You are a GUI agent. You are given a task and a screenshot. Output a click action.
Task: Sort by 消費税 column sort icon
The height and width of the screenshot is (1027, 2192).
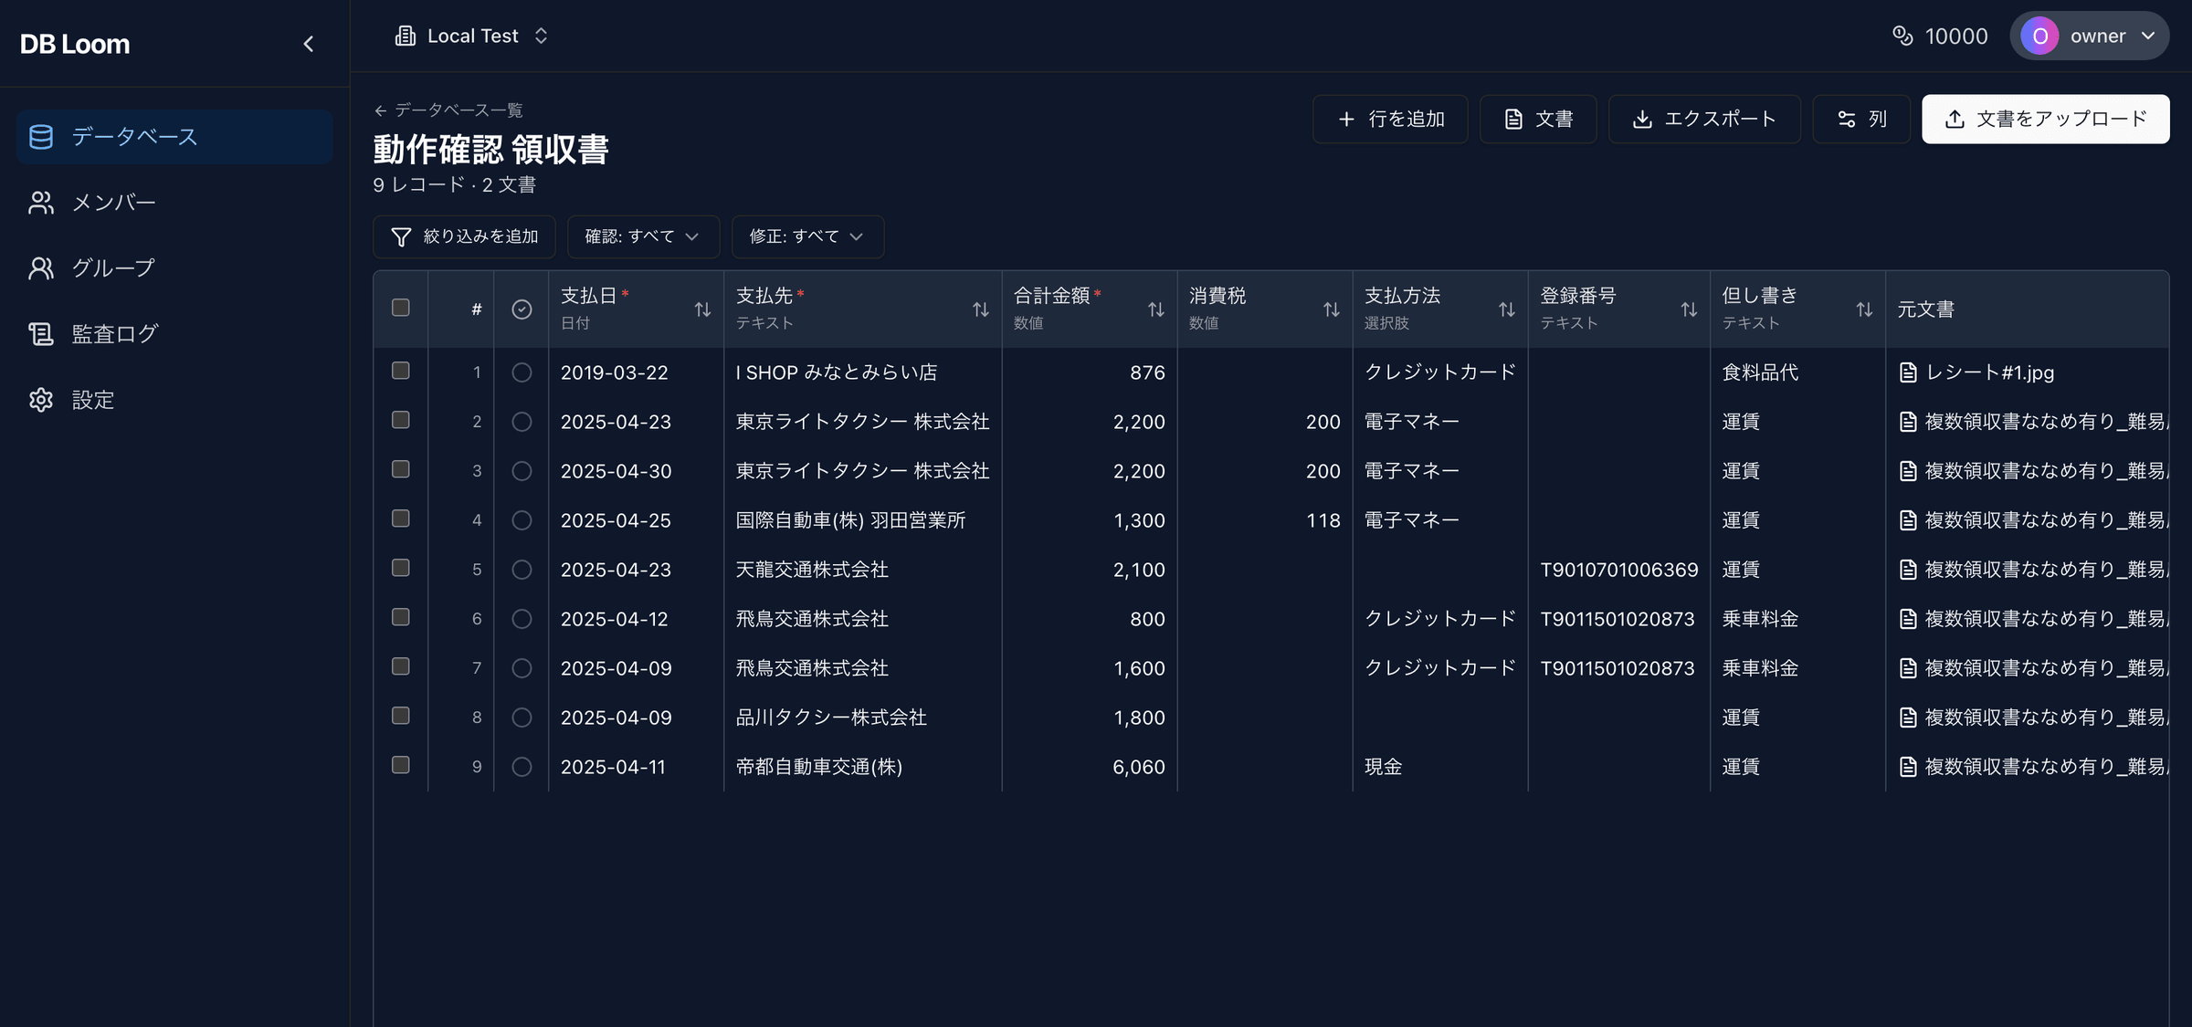(1332, 309)
